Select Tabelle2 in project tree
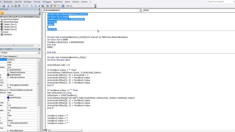This screenshot has width=235, height=132. [10, 27]
